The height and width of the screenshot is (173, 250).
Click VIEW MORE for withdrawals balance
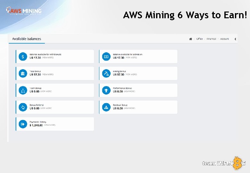pyautogui.click(x=48, y=58)
